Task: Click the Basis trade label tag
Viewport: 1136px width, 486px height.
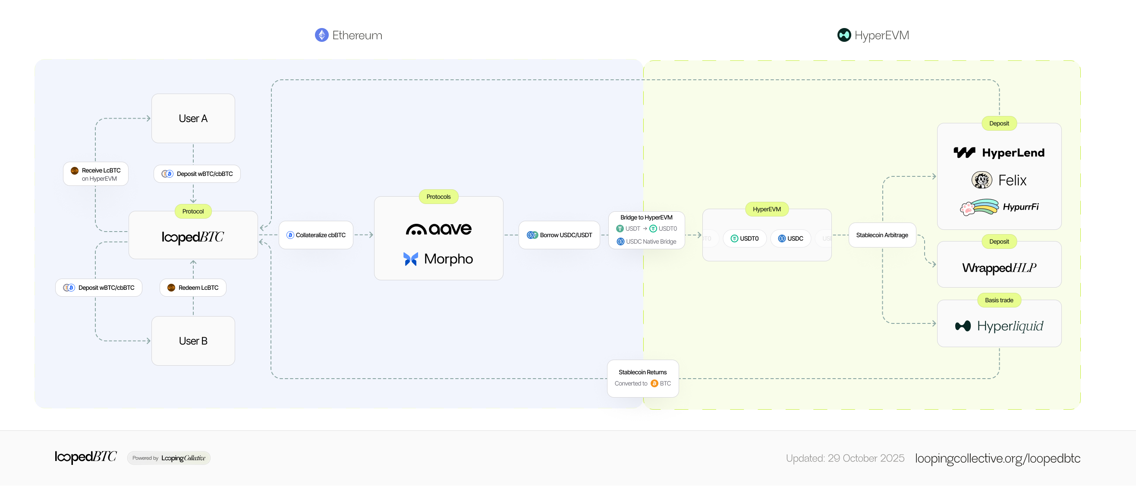Action: tap(999, 301)
